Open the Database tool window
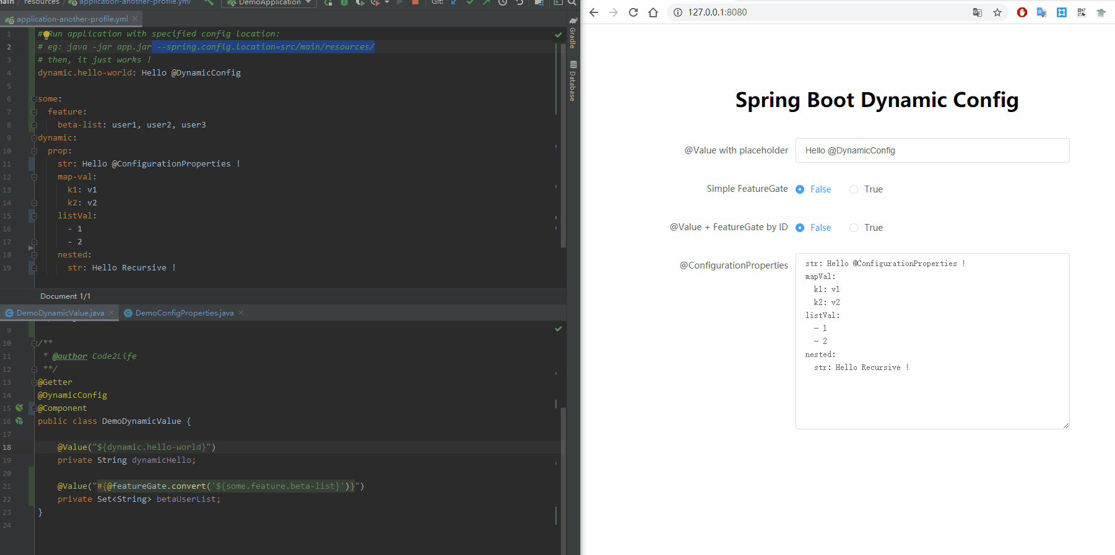 point(573,81)
